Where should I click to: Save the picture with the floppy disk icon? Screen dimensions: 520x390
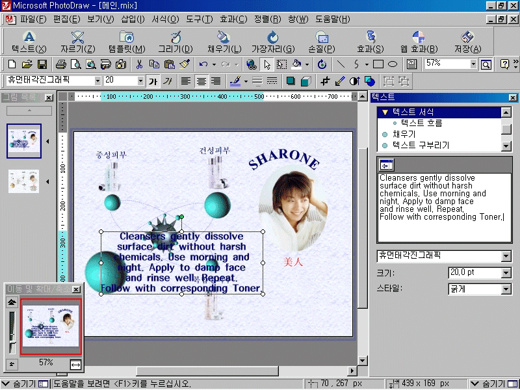[42, 64]
